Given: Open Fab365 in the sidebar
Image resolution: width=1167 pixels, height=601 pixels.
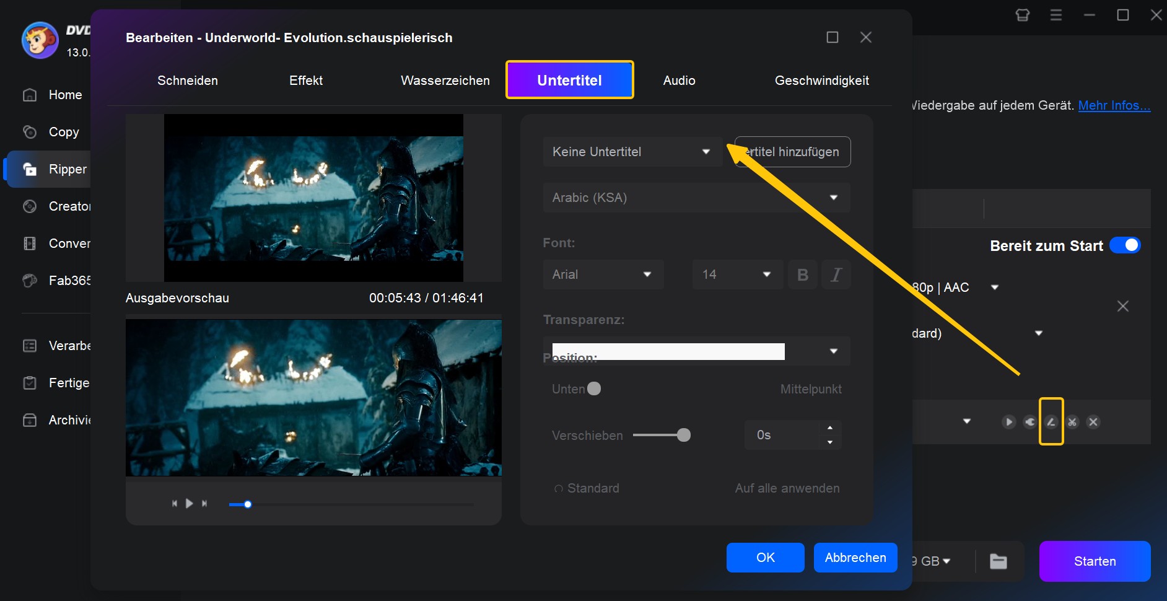Looking at the screenshot, I should pos(56,281).
